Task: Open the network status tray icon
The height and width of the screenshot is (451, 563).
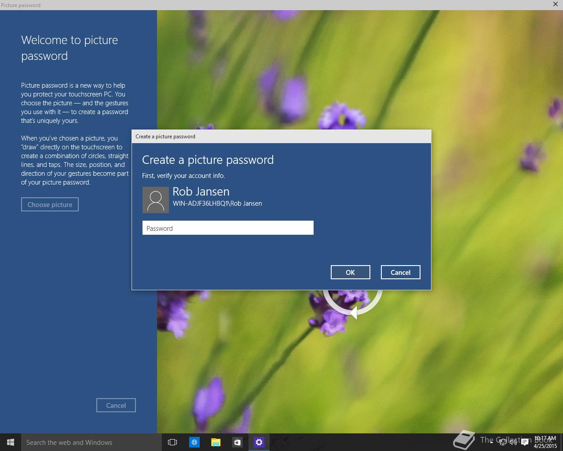Action: tap(502, 442)
